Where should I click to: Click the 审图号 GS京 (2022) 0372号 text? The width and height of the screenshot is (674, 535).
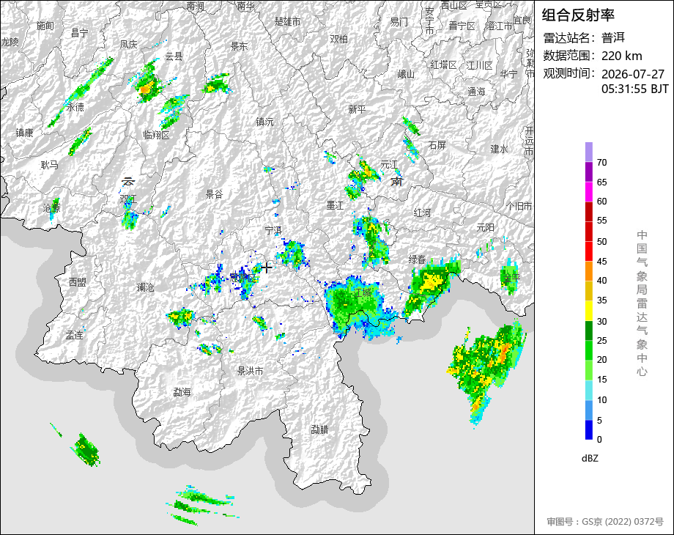pos(605,522)
